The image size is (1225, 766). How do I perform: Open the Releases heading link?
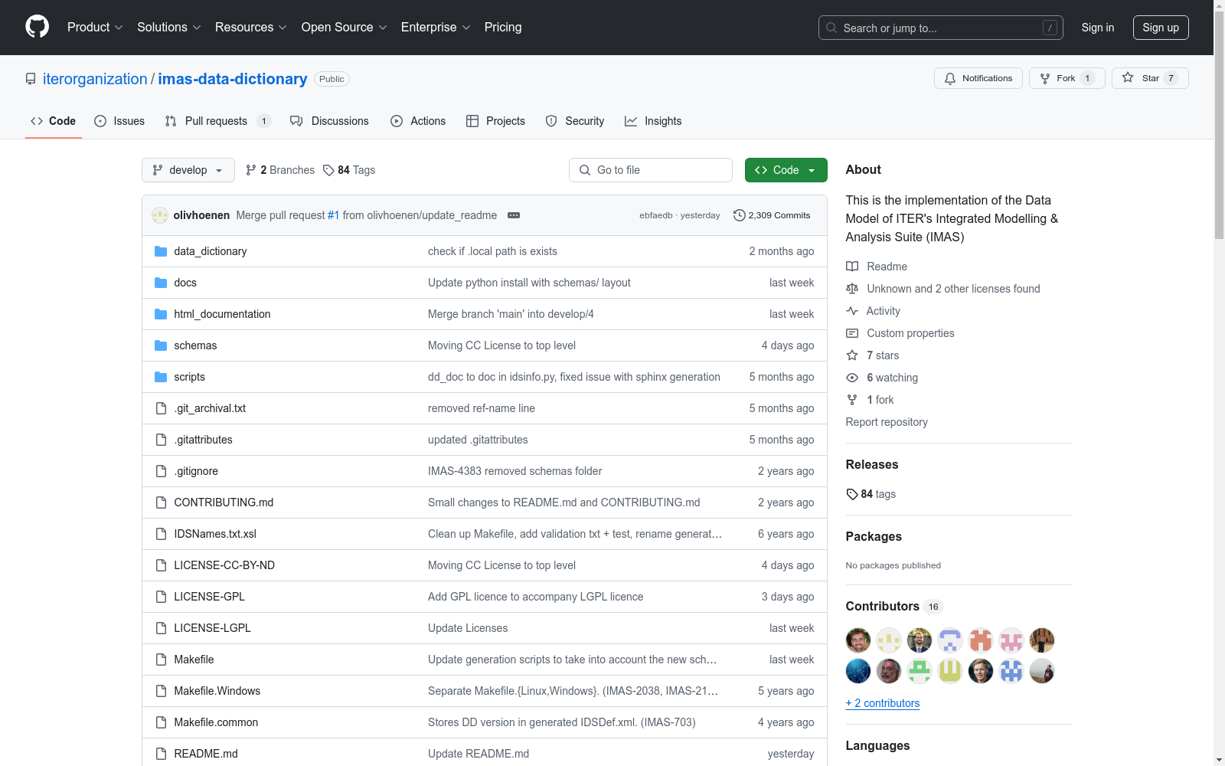pyautogui.click(x=872, y=464)
